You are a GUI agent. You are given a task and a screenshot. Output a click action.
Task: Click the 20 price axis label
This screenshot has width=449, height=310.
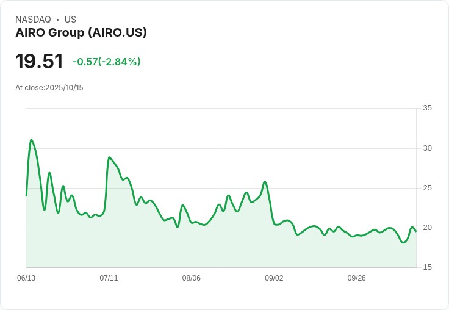click(x=427, y=228)
